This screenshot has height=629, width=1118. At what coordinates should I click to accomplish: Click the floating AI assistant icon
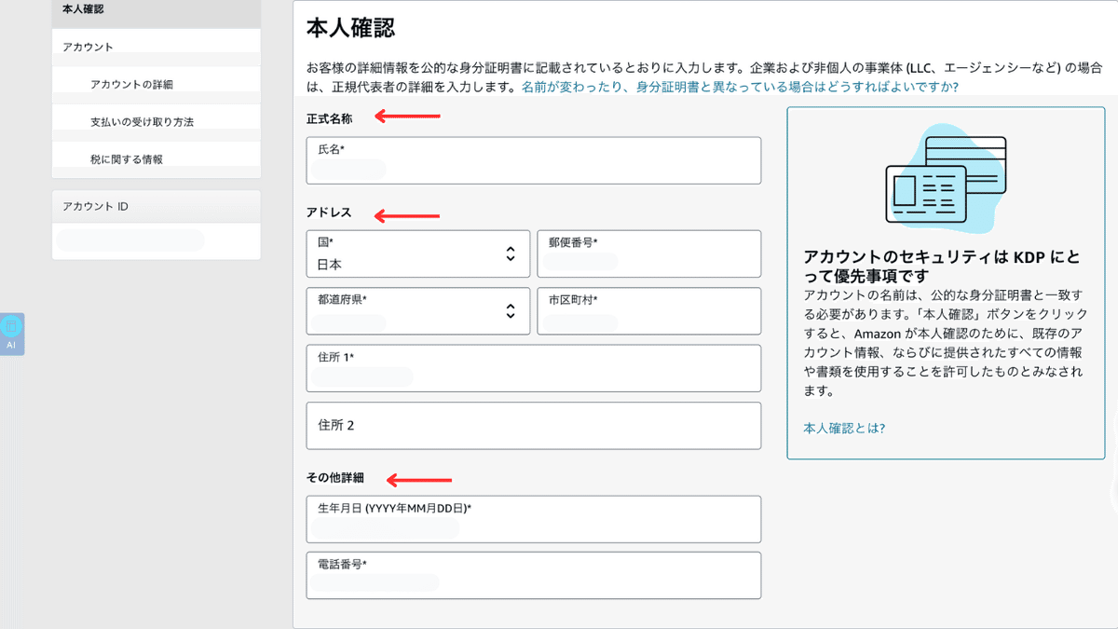pyautogui.click(x=12, y=333)
